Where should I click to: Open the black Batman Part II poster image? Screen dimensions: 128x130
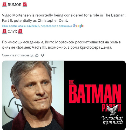pyautogui.click(x=95, y=95)
